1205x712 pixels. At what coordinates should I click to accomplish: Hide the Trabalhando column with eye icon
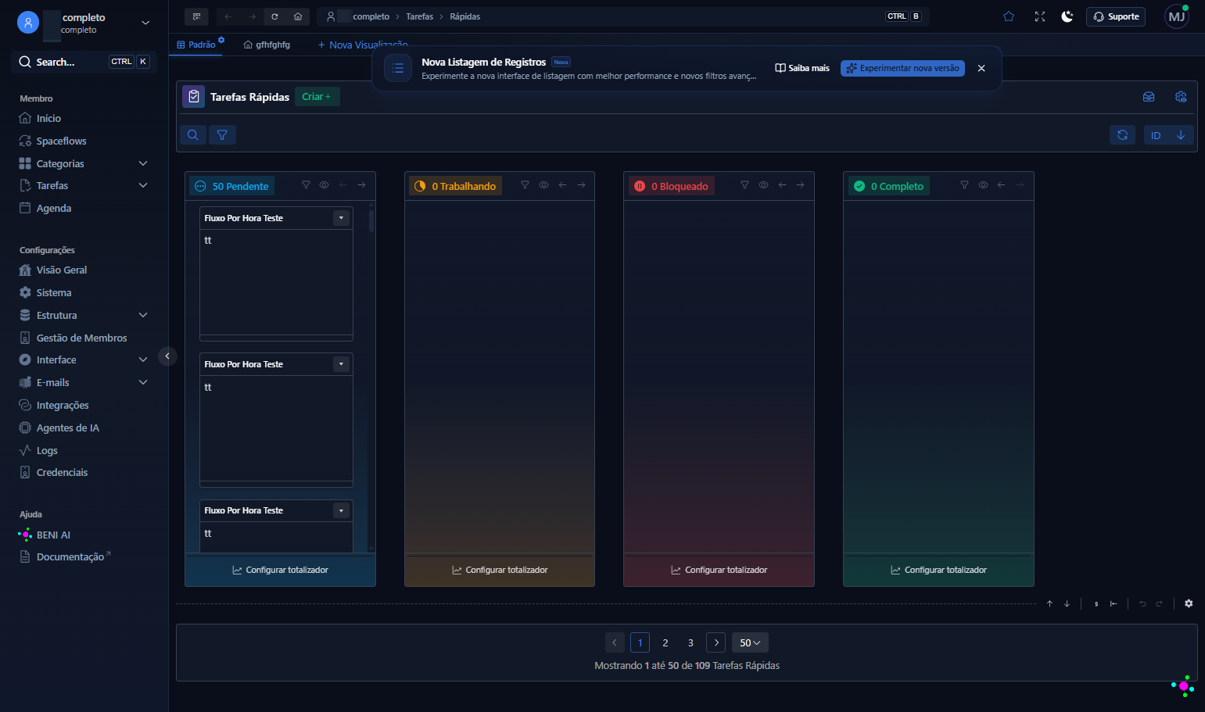[543, 185]
